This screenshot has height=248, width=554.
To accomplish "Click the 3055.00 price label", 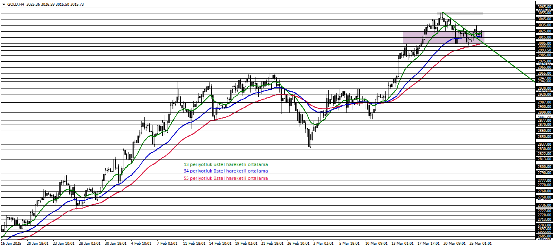I will (544, 13).
